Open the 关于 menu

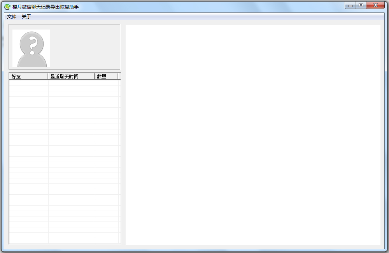coord(26,17)
